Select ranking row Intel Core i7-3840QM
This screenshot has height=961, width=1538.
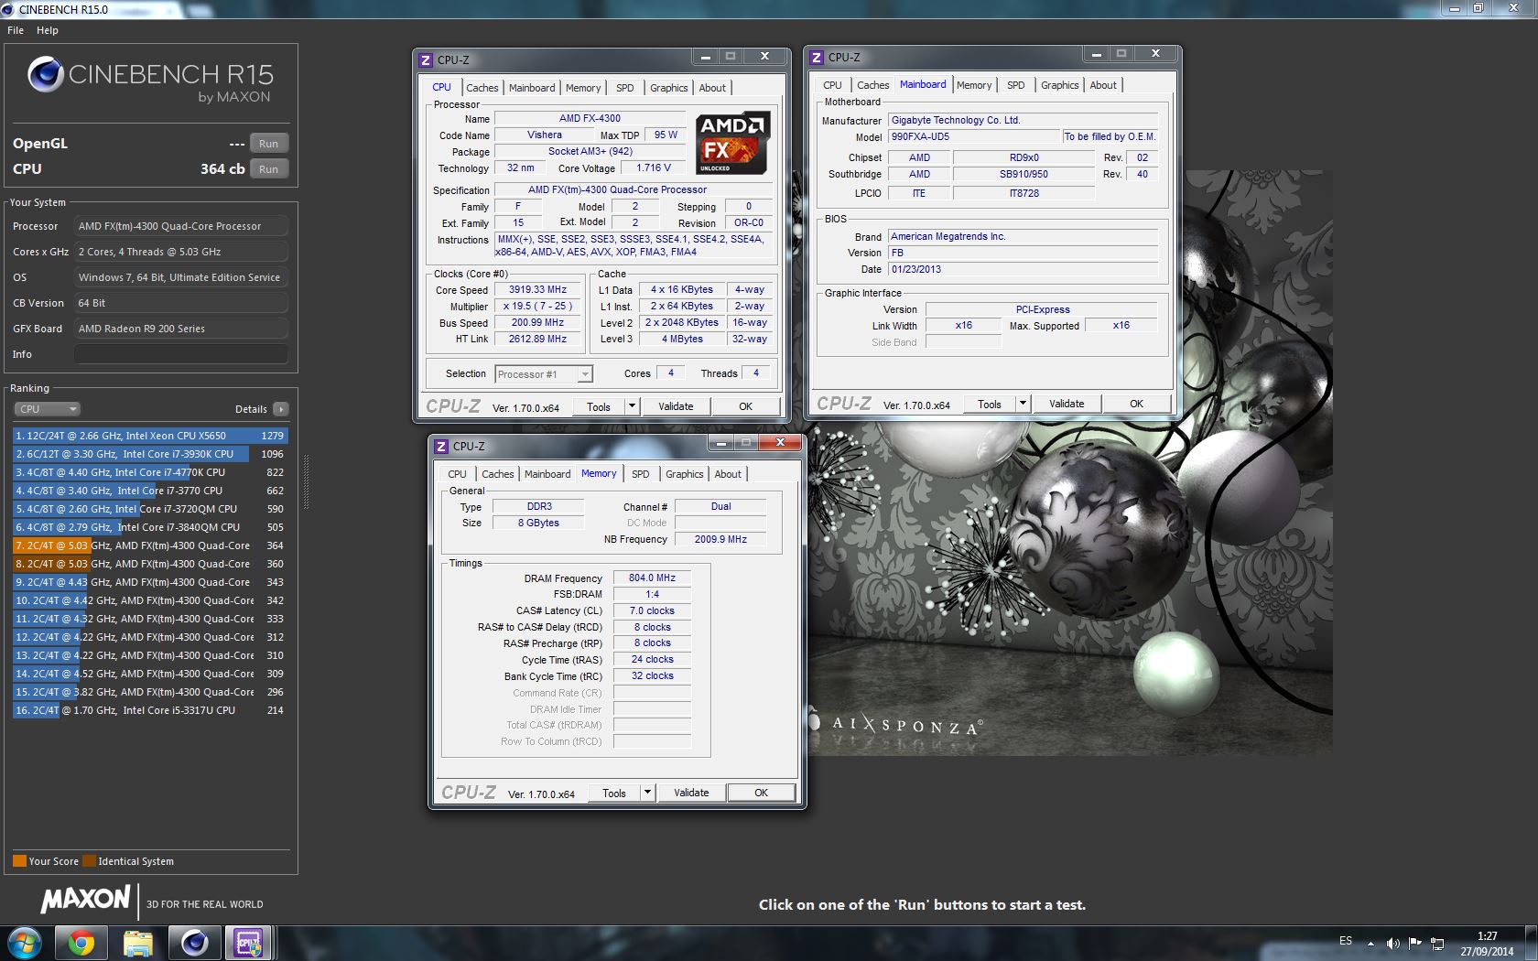pyautogui.click(x=150, y=527)
